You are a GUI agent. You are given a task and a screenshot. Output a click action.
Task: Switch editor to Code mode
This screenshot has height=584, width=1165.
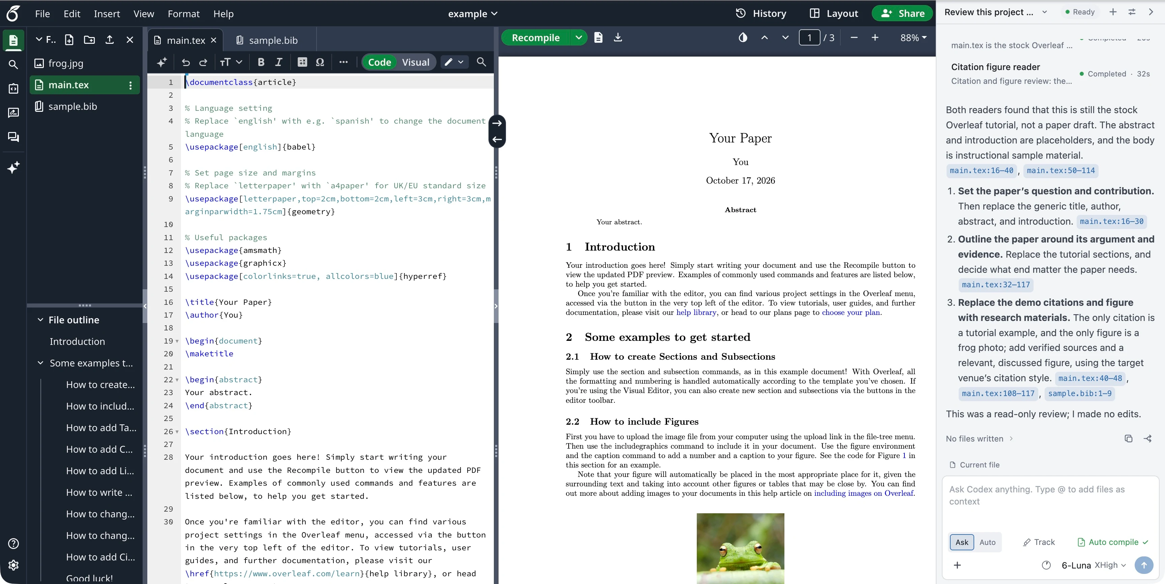coord(379,62)
